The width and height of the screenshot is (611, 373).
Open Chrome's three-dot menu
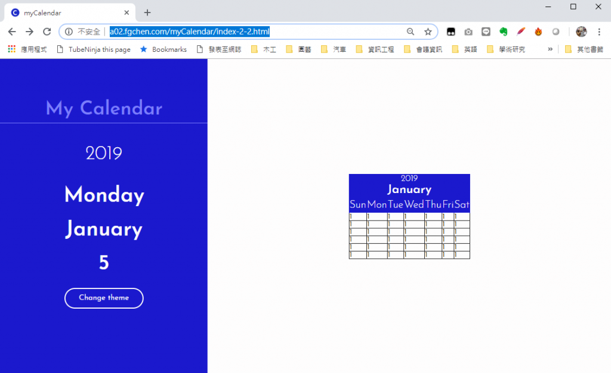pyautogui.click(x=599, y=32)
